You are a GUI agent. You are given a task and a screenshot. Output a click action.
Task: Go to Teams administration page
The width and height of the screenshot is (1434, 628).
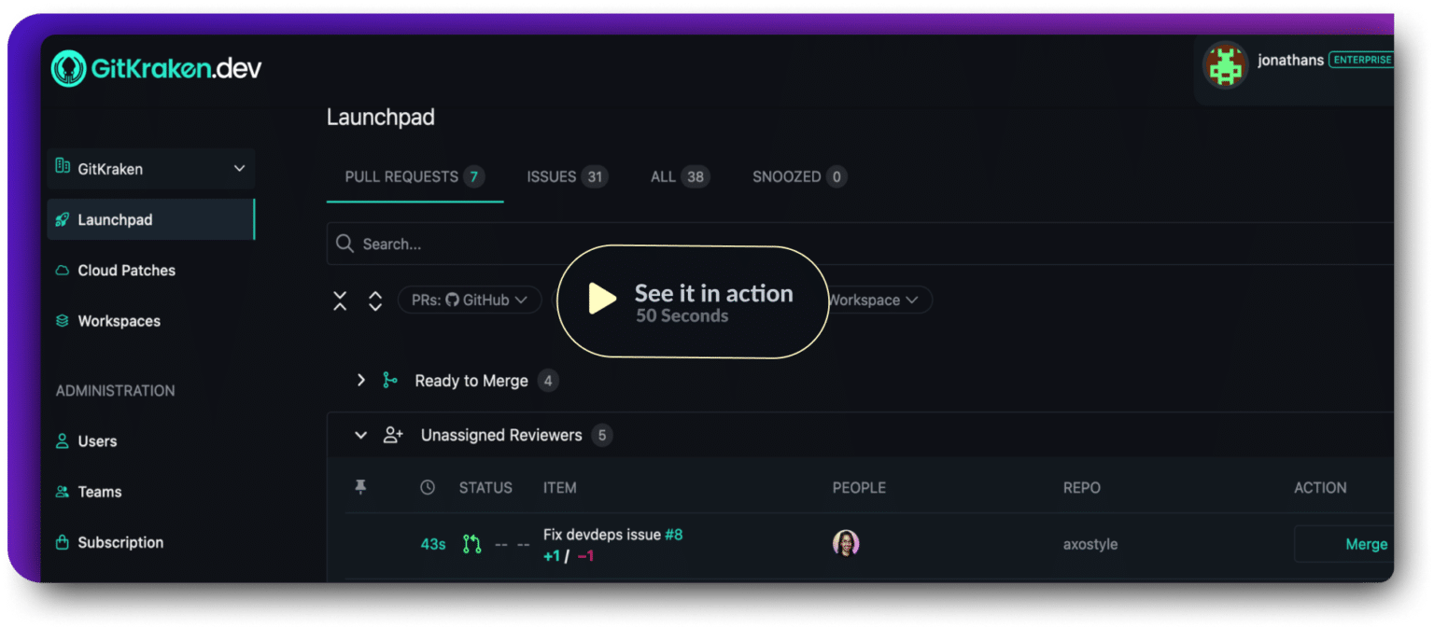coord(100,492)
